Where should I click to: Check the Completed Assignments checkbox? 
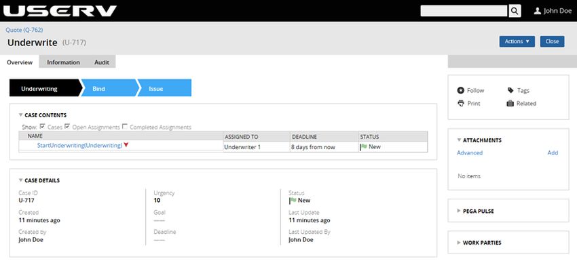125,127
